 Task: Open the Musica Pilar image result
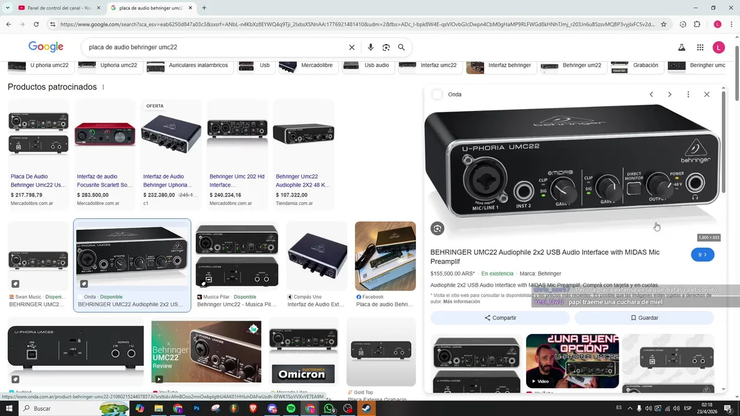click(x=237, y=256)
